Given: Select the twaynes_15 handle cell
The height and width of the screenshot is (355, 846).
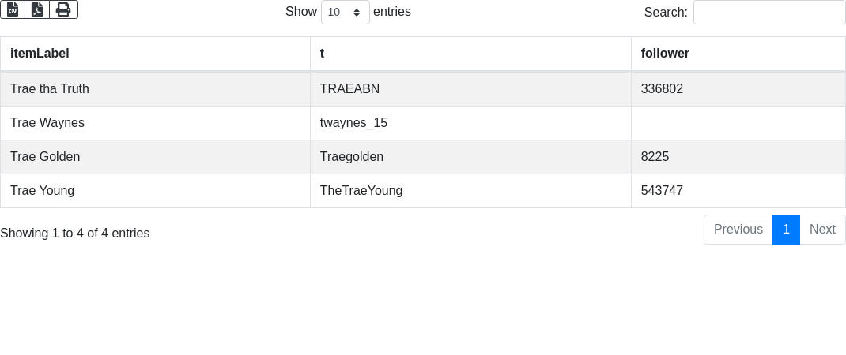Looking at the screenshot, I should pyautogui.click(x=353, y=123).
